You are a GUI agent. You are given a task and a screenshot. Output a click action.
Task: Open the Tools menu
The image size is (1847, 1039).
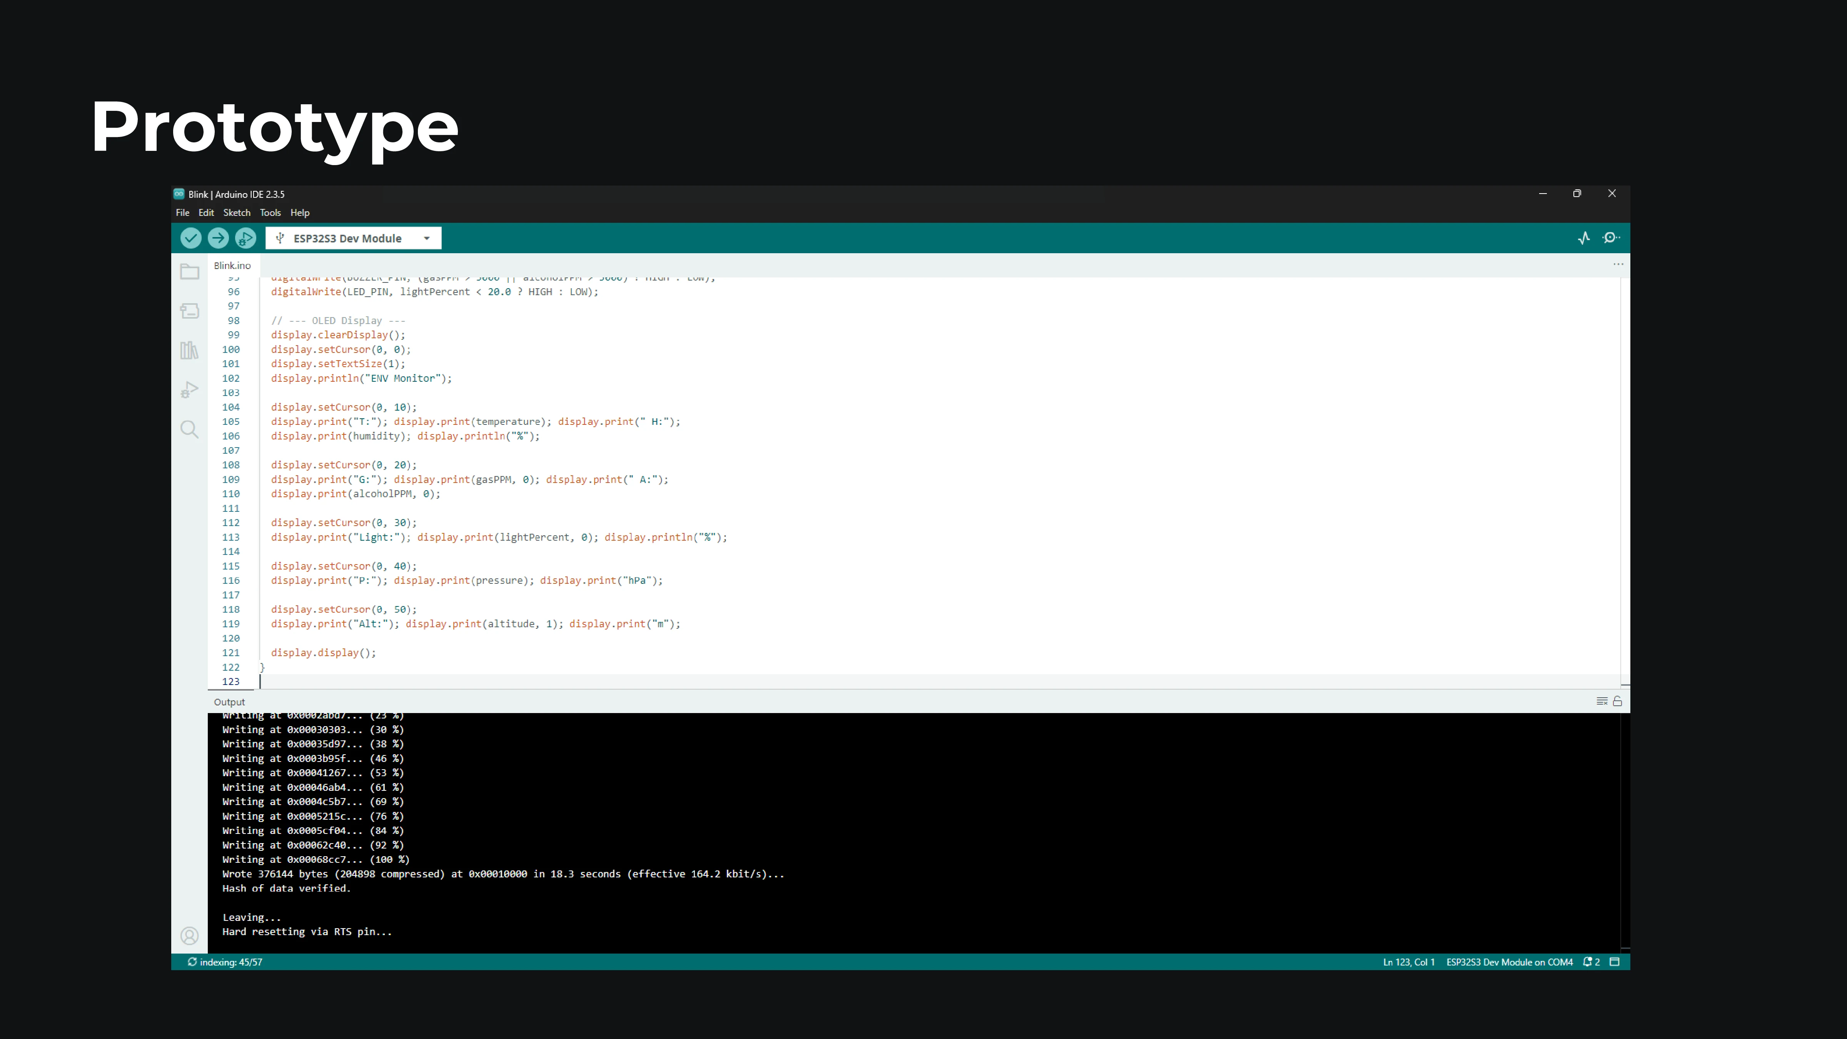(x=270, y=213)
